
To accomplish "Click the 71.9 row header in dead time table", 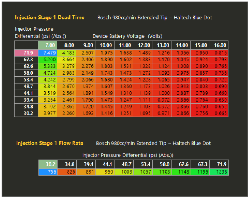I will pos(26,53).
